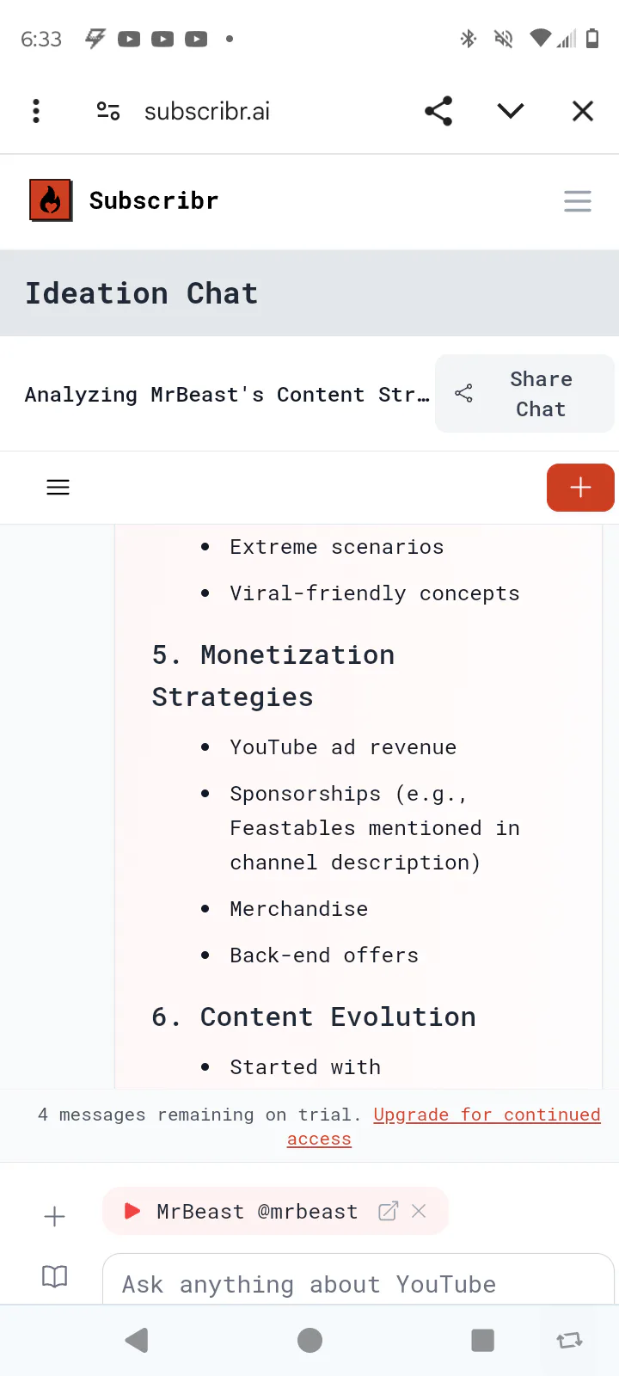This screenshot has height=1376, width=619.
Task: Open the chat list sidebar menu
Action: (58, 488)
